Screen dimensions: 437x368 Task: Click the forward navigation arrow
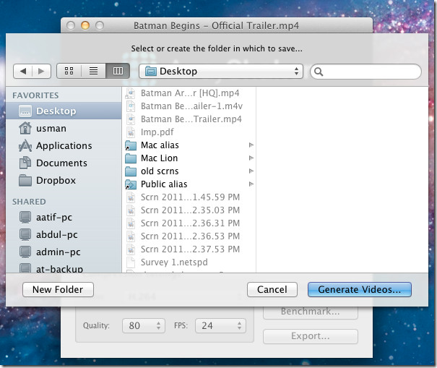tap(41, 71)
